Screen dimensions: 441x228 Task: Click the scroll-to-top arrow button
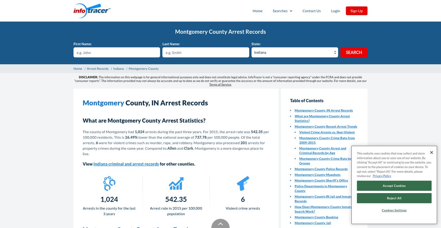click(x=220, y=223)
